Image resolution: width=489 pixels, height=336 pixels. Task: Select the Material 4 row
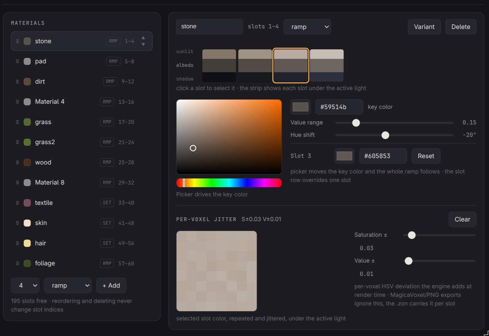[82, 102]
